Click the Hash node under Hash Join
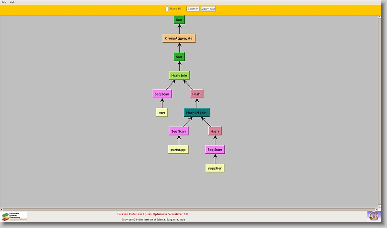Screen dimensions: 387x228 [196, 94]
